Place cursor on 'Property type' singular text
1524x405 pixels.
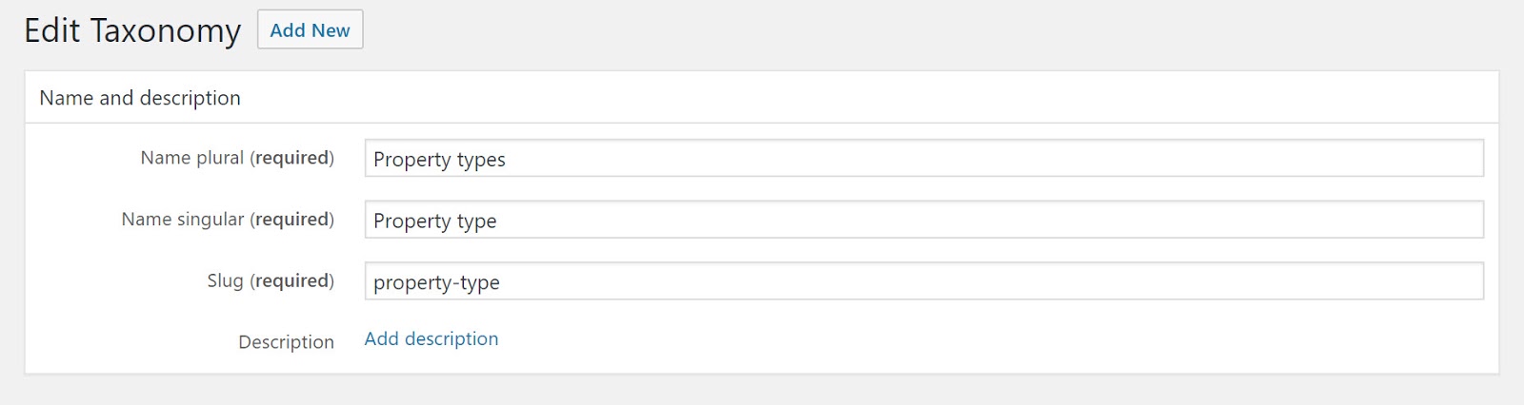click(434, 222)
